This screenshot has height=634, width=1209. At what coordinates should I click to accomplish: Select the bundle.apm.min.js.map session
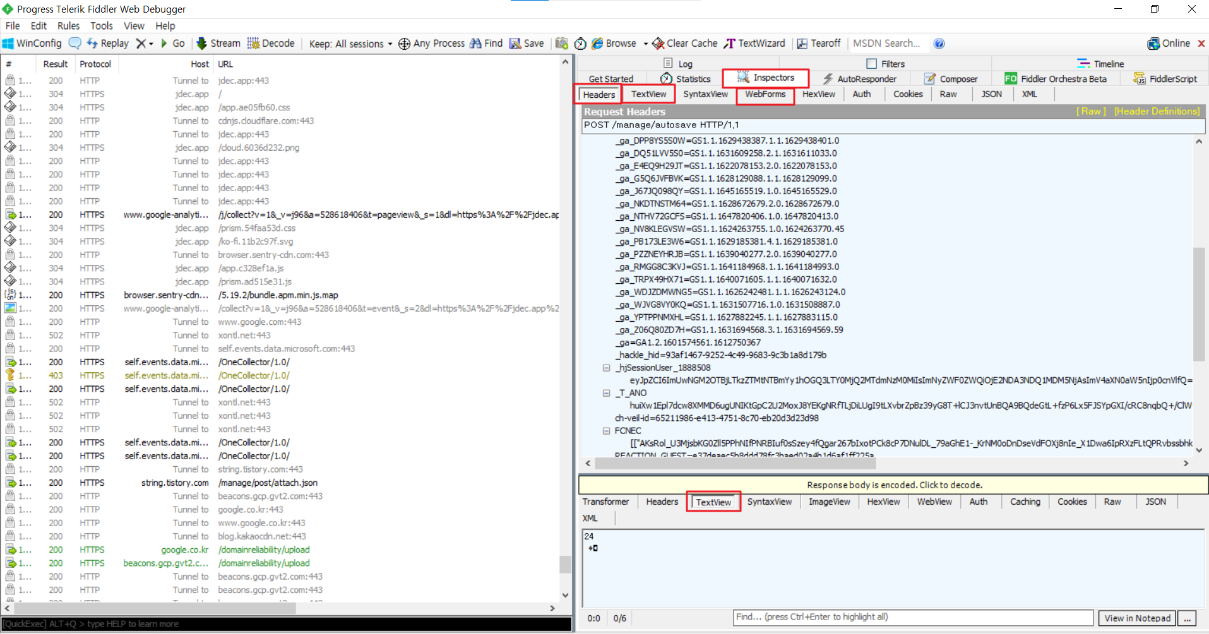[282, 295]
